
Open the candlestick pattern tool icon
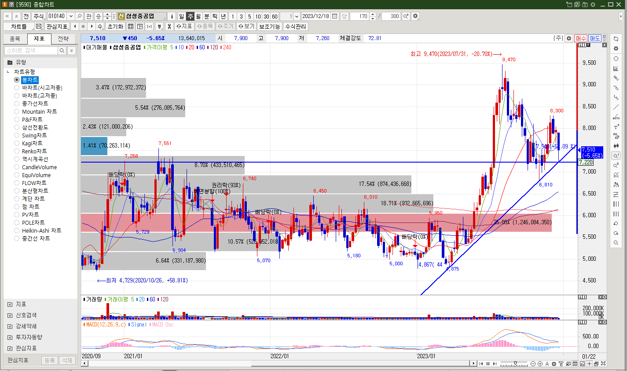[x=616, y=146]
